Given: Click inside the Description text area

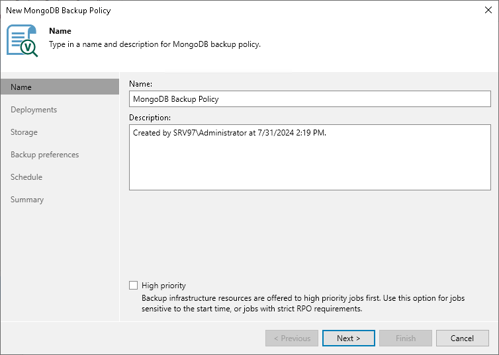Looking at the screenshot, I should [x=310, y=157].
